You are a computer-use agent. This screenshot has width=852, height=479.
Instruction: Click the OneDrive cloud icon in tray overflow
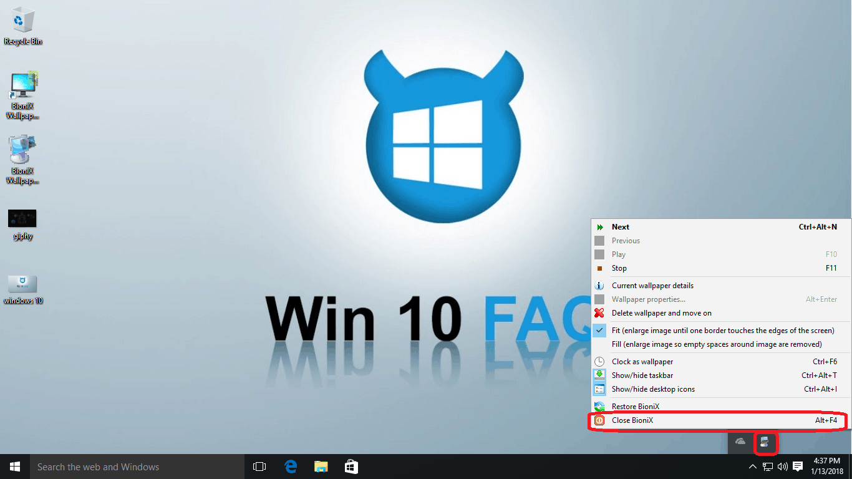[740, 442]
